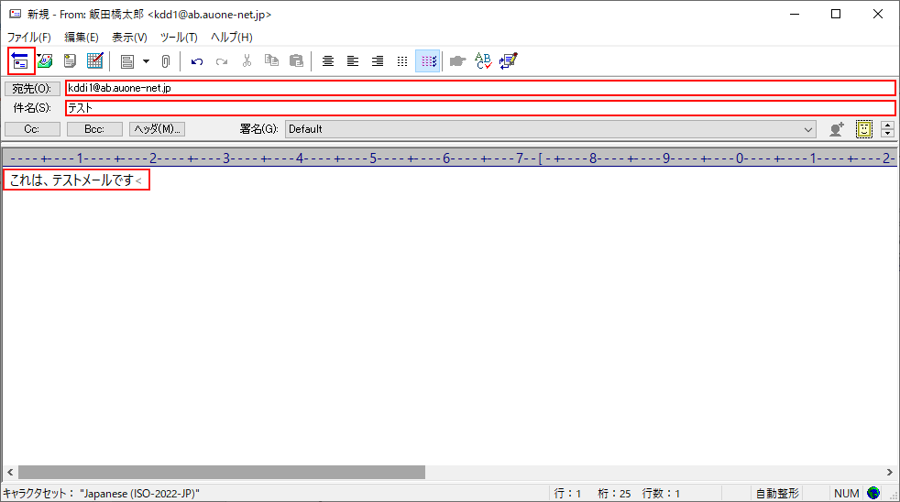
Task: Click the header area up-down stepper
Action: coord(887,129)
